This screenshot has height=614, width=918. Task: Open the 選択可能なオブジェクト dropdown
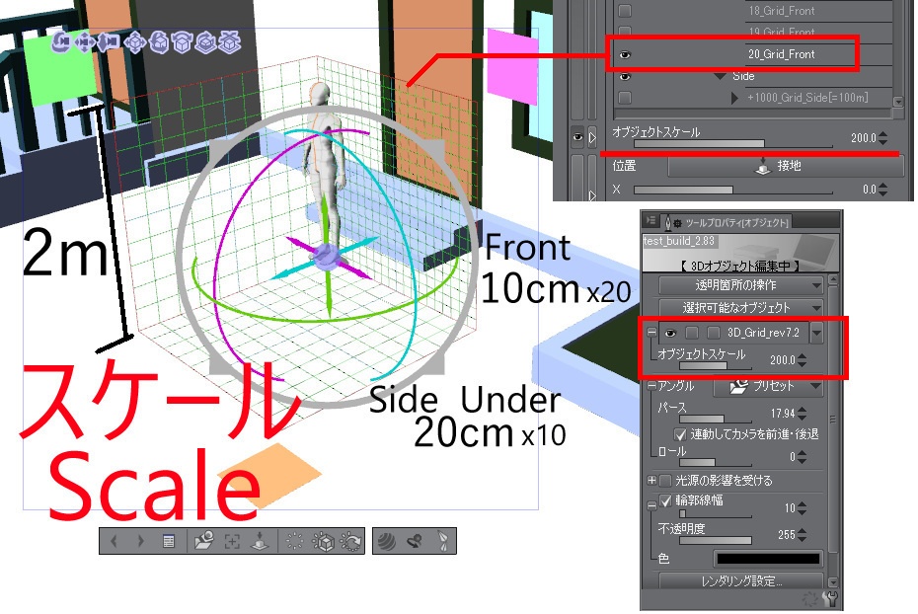739,309
